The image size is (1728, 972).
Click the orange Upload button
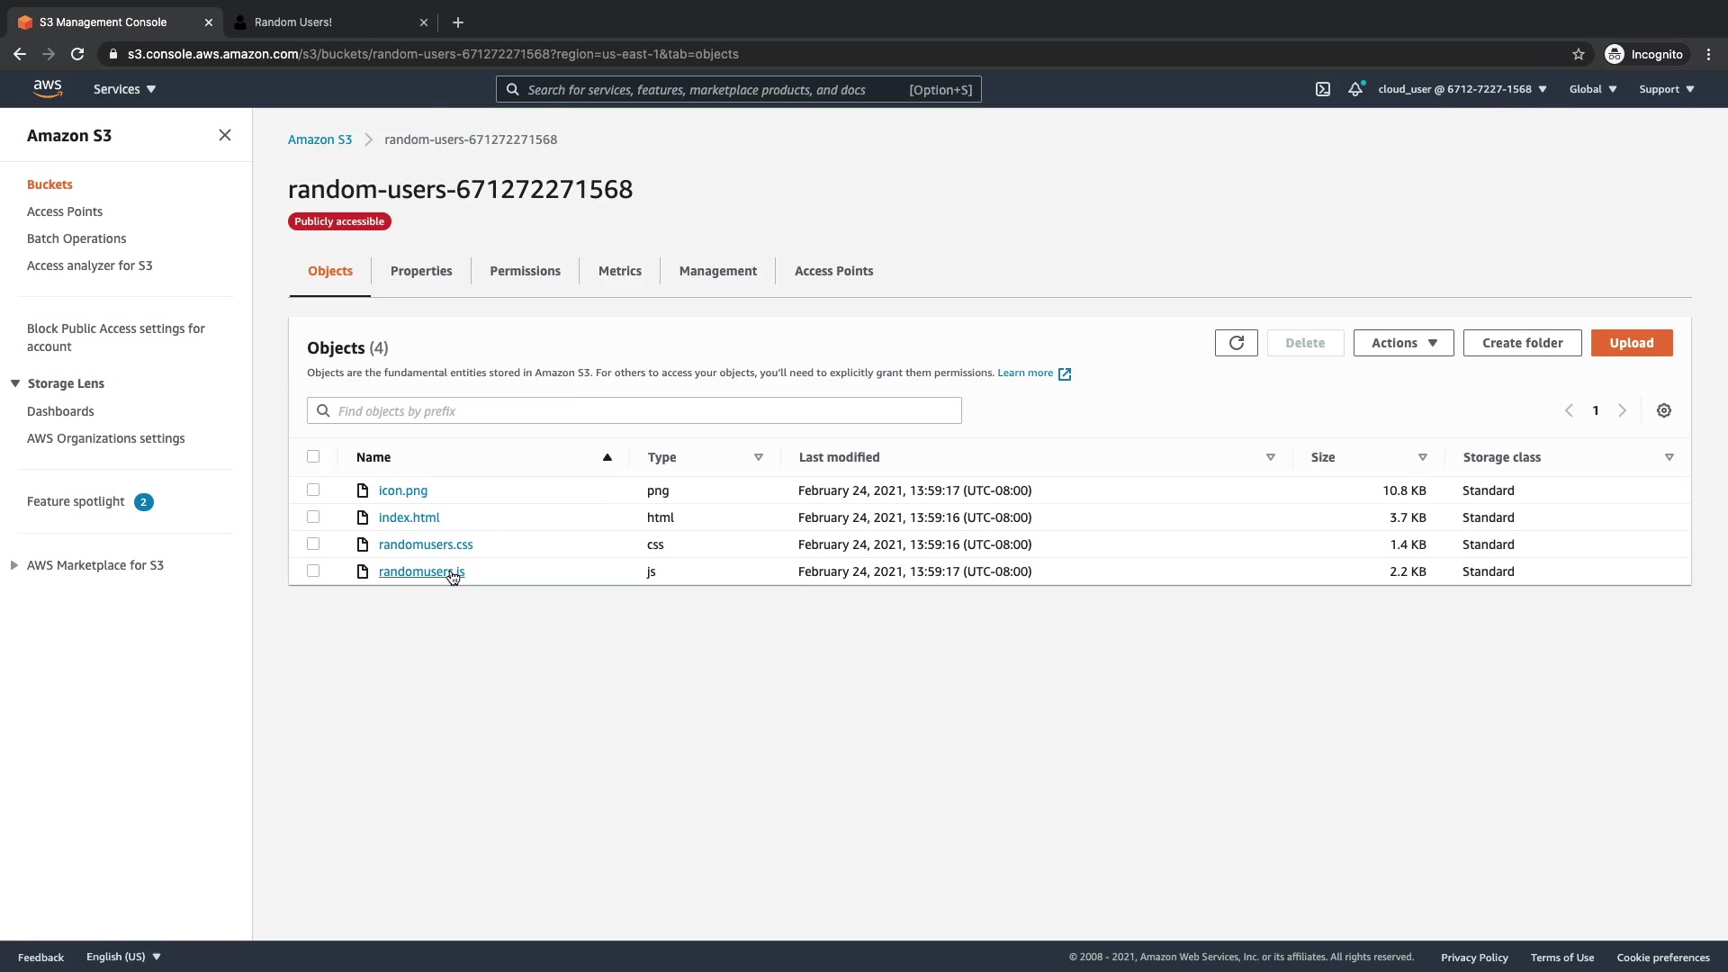pyautogui.click(x=1631, y=343)
